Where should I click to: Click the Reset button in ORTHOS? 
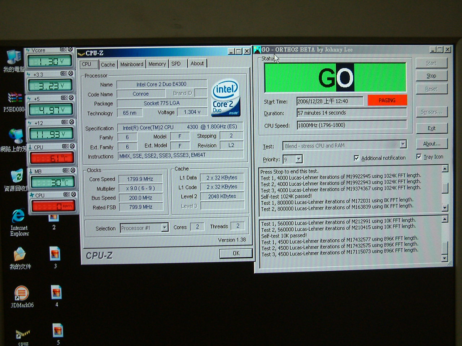tap(431, 89)
